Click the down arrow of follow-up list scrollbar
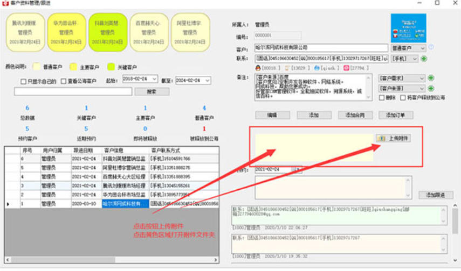The width and height of the screenshot is (461, 271). click(455, 260)
